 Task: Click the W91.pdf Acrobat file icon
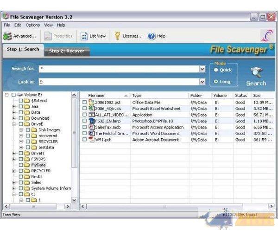pos(91,140)
